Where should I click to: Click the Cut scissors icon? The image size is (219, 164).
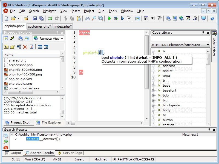click(x=65, y=18)
